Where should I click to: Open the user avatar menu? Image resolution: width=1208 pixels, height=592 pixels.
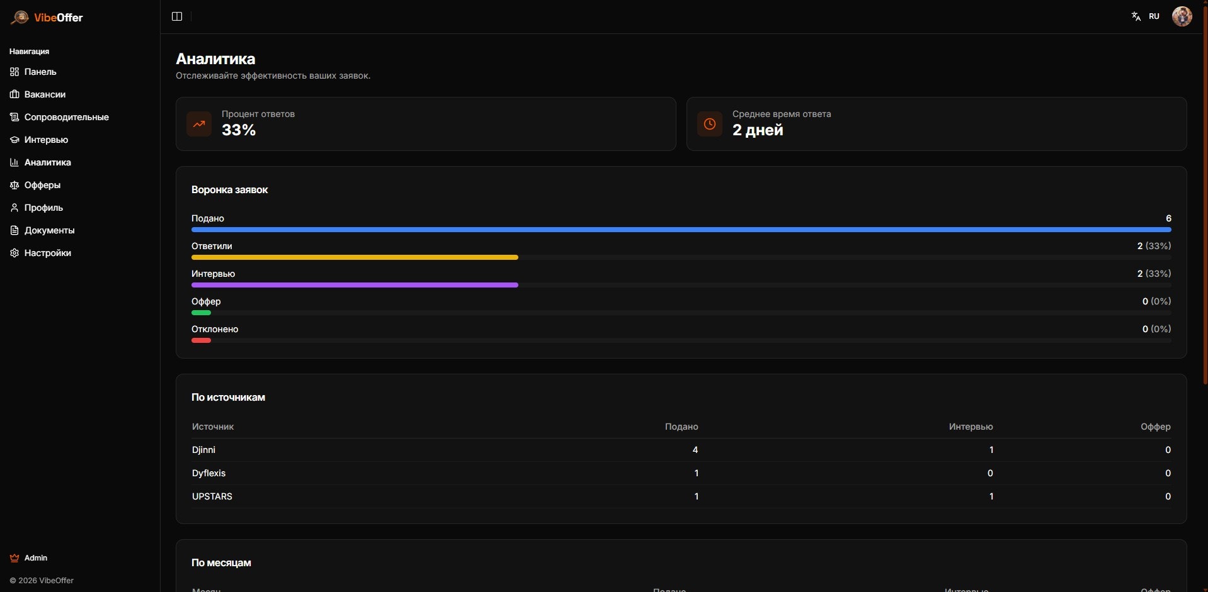coord(1182,16)
